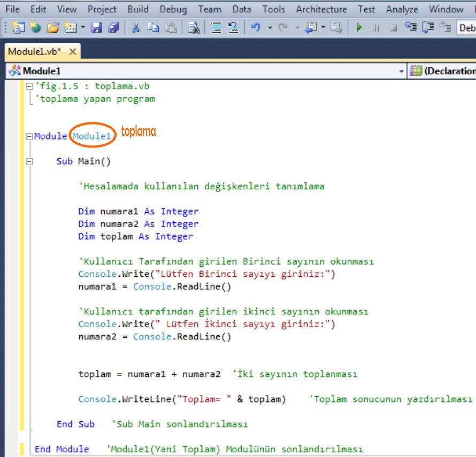The width and height of the screenshot is (476, 457).
Task: Collapse the Sub Main() code block
Action: click(29, 161)
